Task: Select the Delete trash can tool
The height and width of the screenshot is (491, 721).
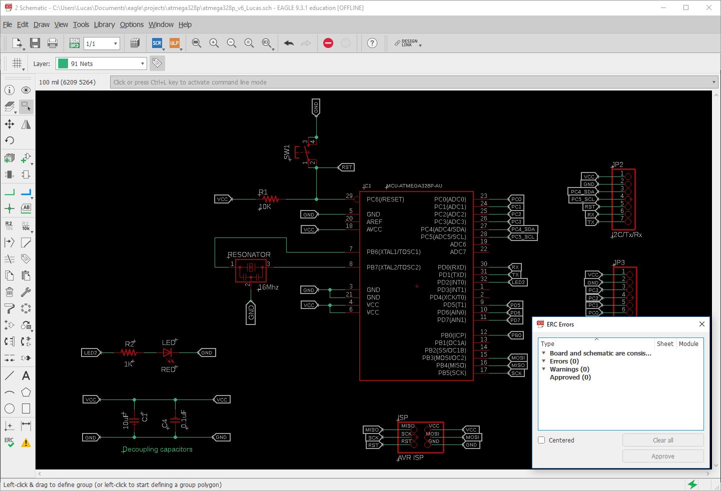Action: [10, 292]
